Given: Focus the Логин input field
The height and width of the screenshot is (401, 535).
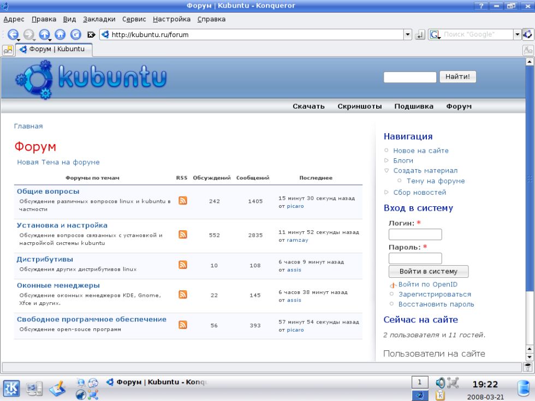Looking at the screenshot, I should click(415, 234).
